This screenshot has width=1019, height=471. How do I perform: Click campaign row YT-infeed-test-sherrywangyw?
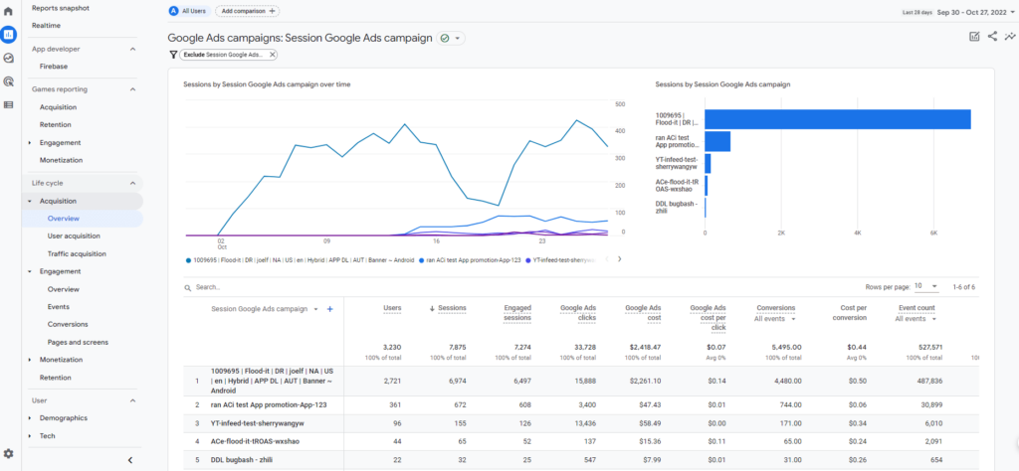point(258,423)
